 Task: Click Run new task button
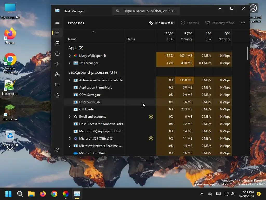click(x=161, y=23)
